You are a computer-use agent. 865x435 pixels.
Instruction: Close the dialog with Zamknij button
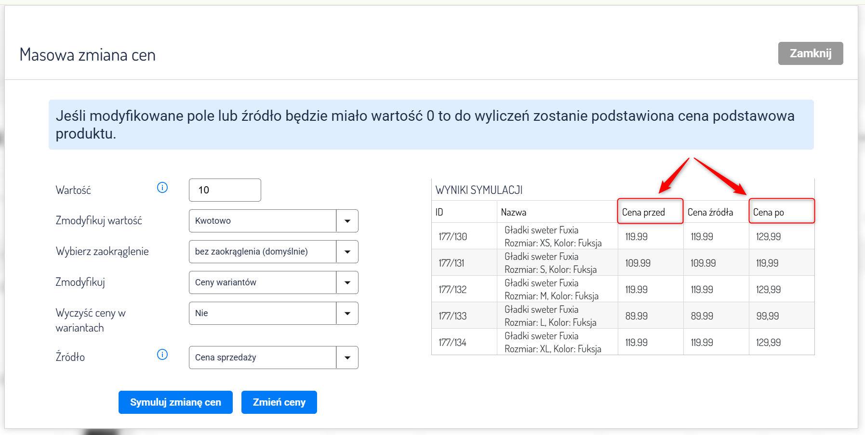810,53
